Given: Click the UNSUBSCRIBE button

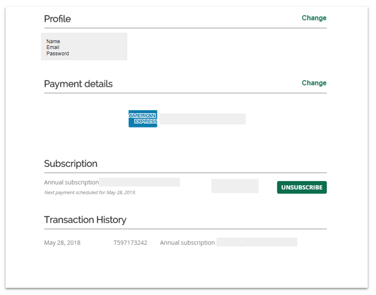Looking at the screenshot, I should pyautogui.click(x=301, y=187).
